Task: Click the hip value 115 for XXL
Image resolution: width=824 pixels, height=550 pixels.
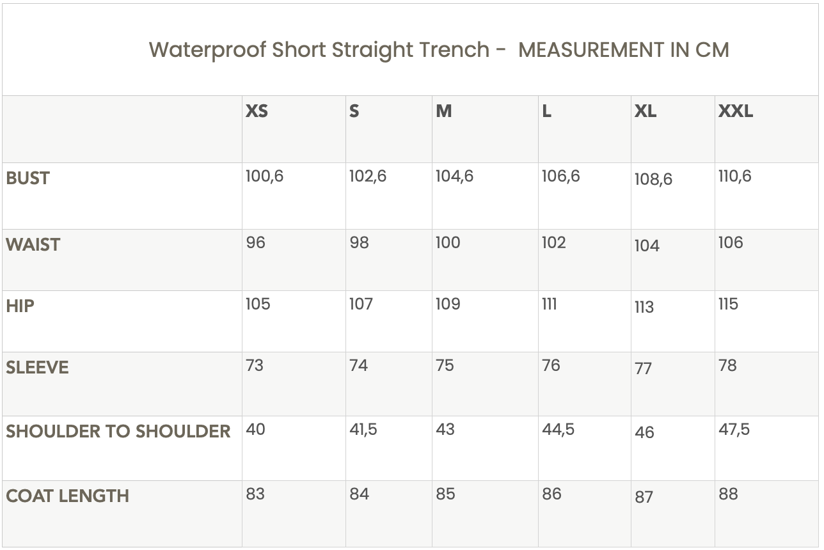Action: coord(728,304)
